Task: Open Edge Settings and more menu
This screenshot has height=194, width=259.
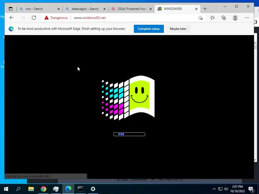Action: click(247, 18)
